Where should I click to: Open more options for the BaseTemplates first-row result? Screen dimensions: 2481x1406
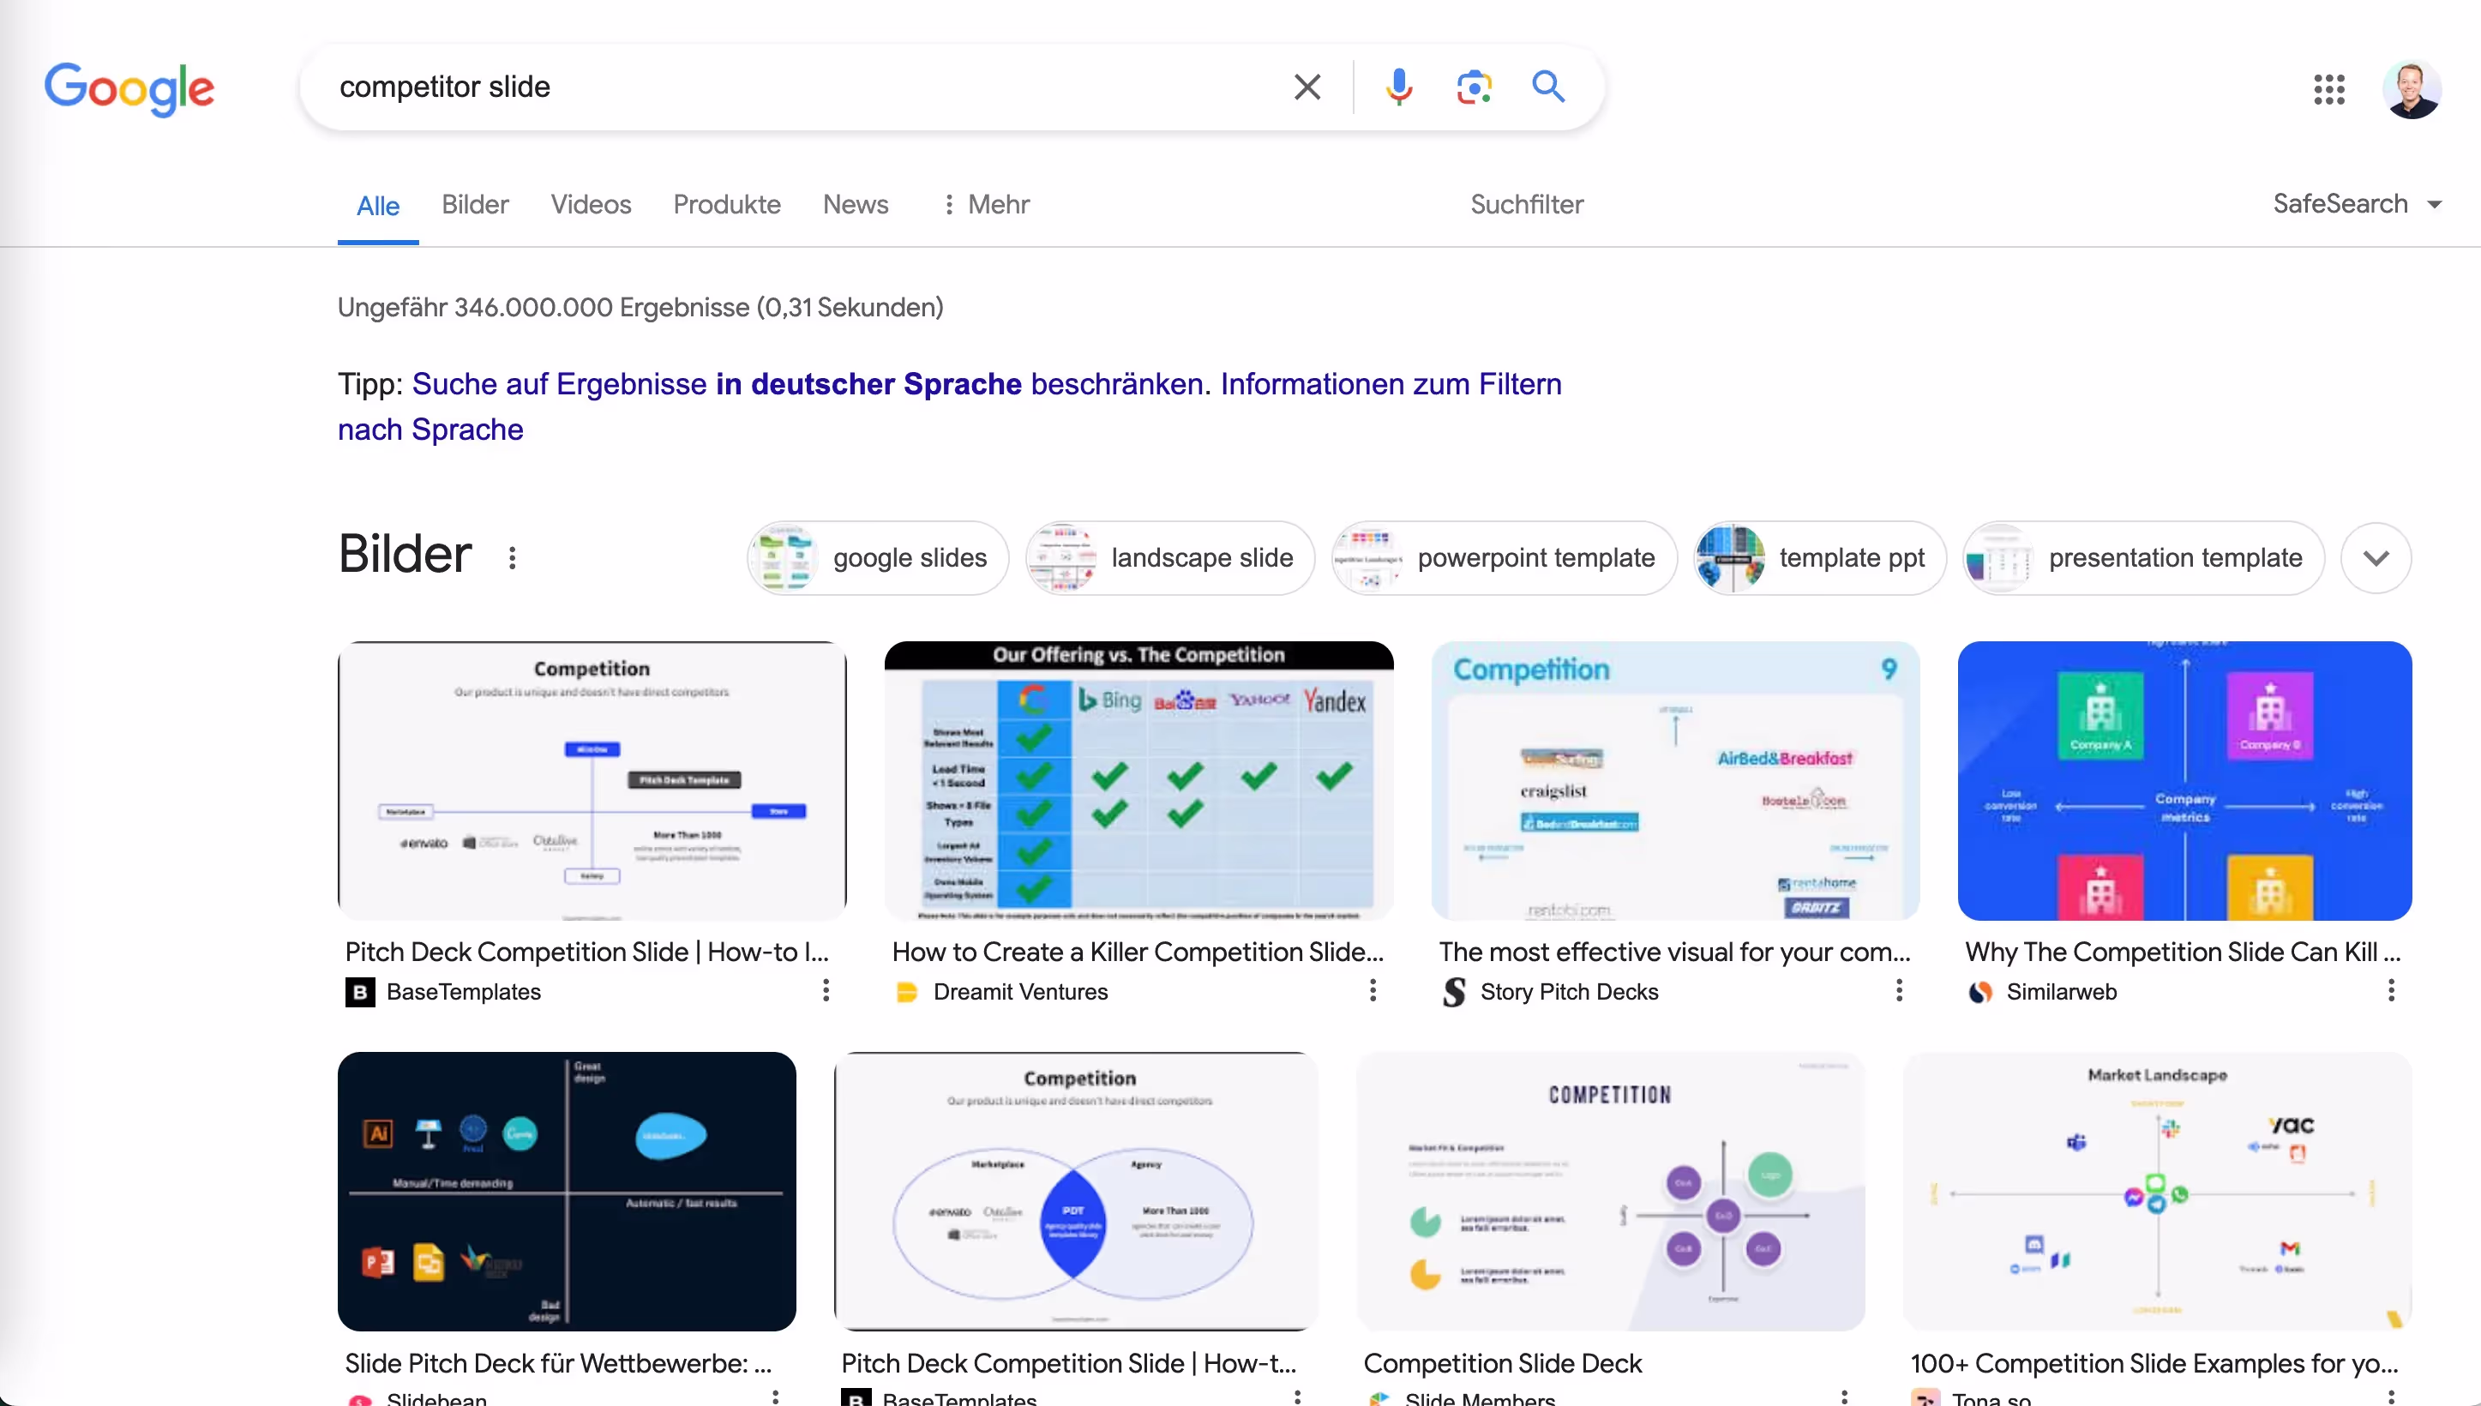[x=826, y=991]
